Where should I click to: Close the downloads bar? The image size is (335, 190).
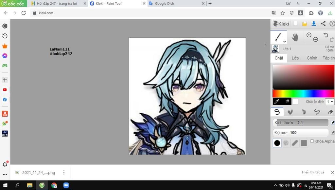(332, 172)
